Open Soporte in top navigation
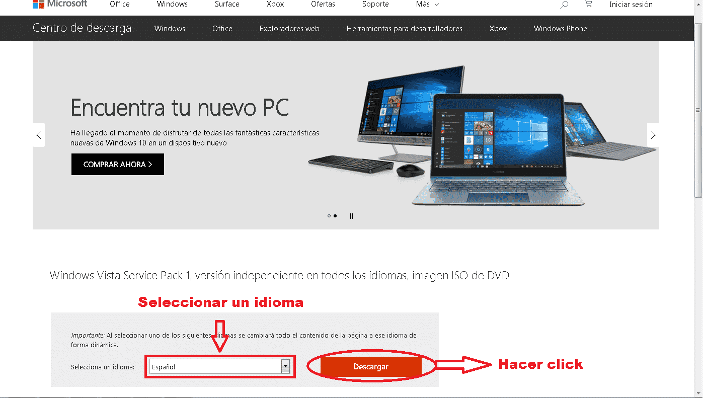This screenshot has height=398, width=703. tap(375, 4)
